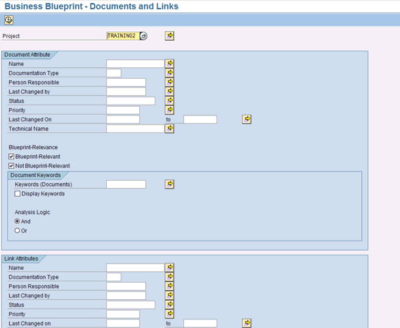Image resolution: width=400 pixels, height=328 pixels.
Task: Enable the Display Keywords checkbox
Action: click(18, 194)
